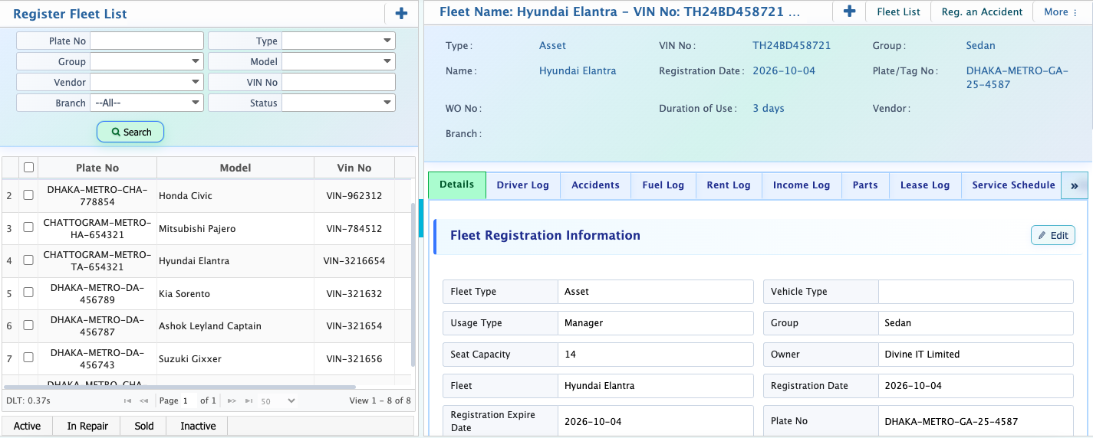Open the Vendor filter dropdown
1093x438 pixels.
(147, 82)
